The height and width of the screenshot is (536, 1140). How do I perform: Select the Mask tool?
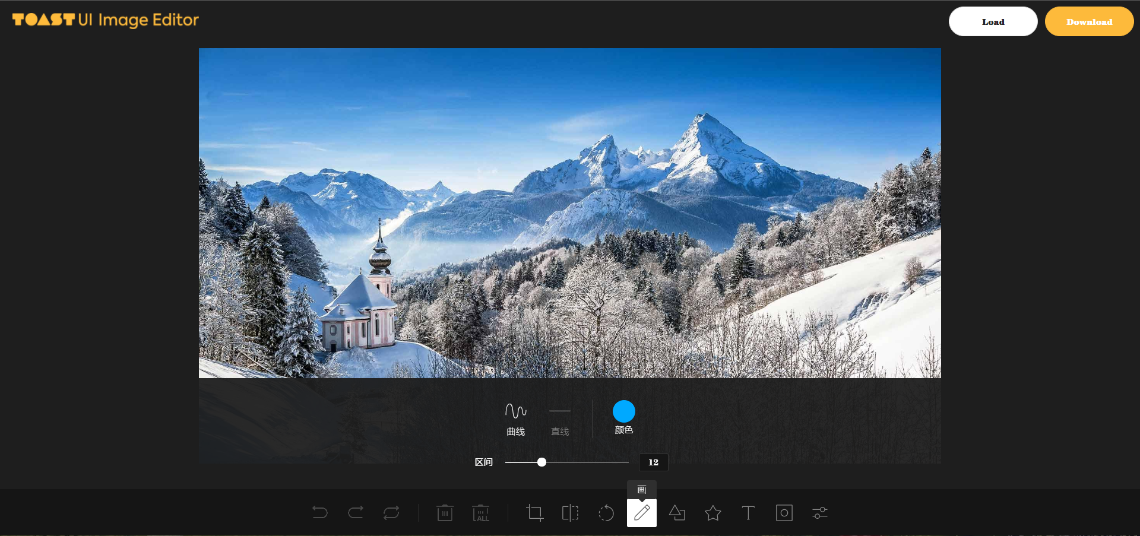point(784,513)
